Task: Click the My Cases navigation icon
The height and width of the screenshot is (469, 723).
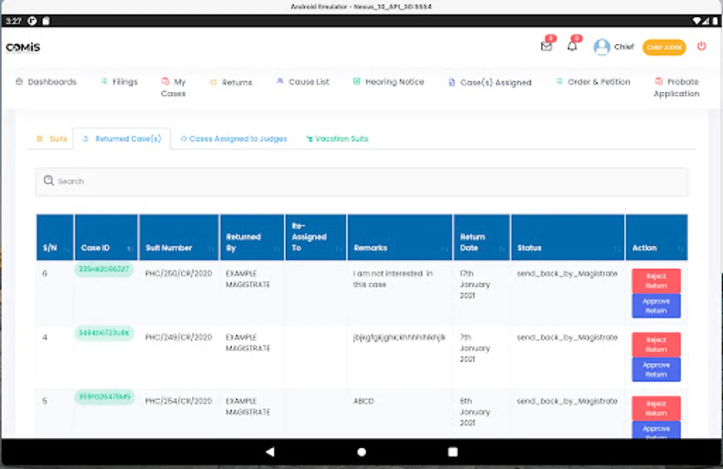Action: [x=165, y=81]
